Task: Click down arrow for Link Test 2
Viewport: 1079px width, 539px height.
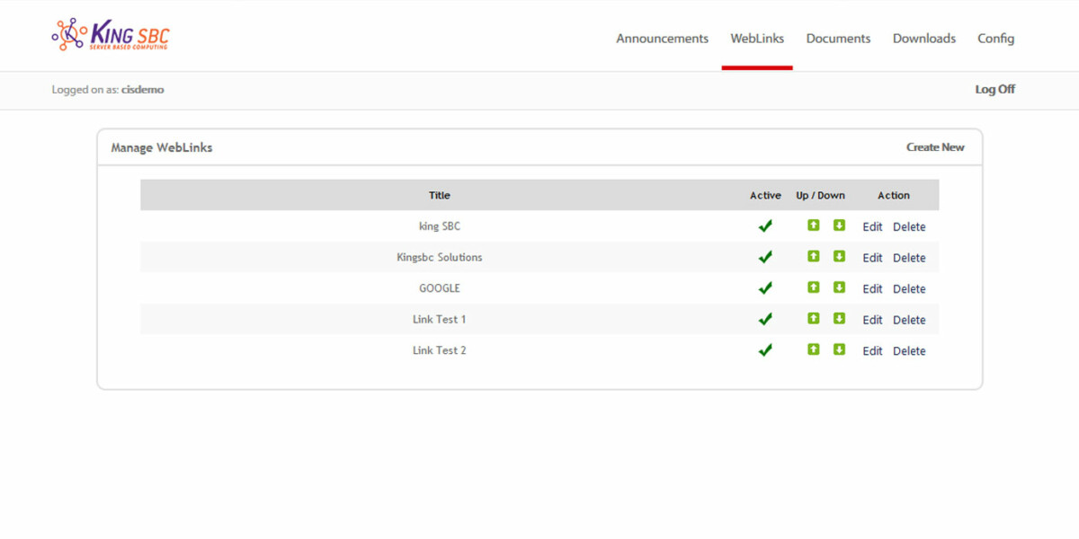Action: 839,349
